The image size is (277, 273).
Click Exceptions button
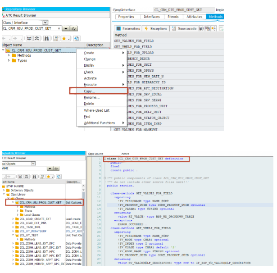155,28
